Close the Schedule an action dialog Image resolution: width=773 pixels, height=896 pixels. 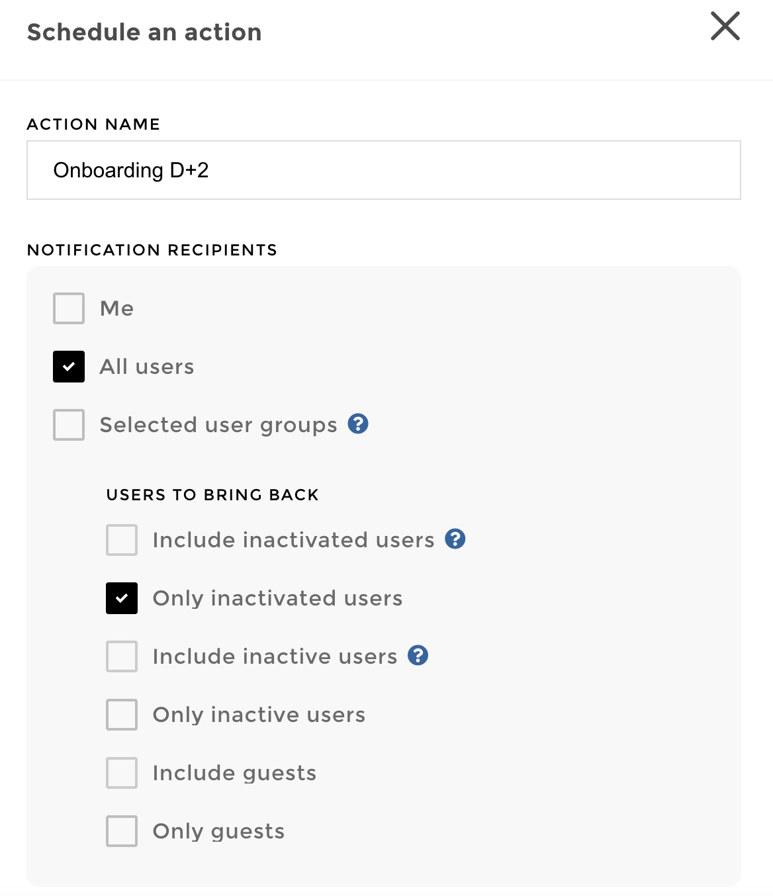pos(725,27)
